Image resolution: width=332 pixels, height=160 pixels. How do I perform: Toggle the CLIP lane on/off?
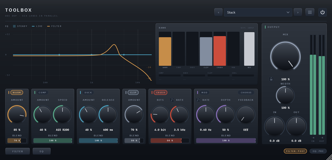click(133, 93)
